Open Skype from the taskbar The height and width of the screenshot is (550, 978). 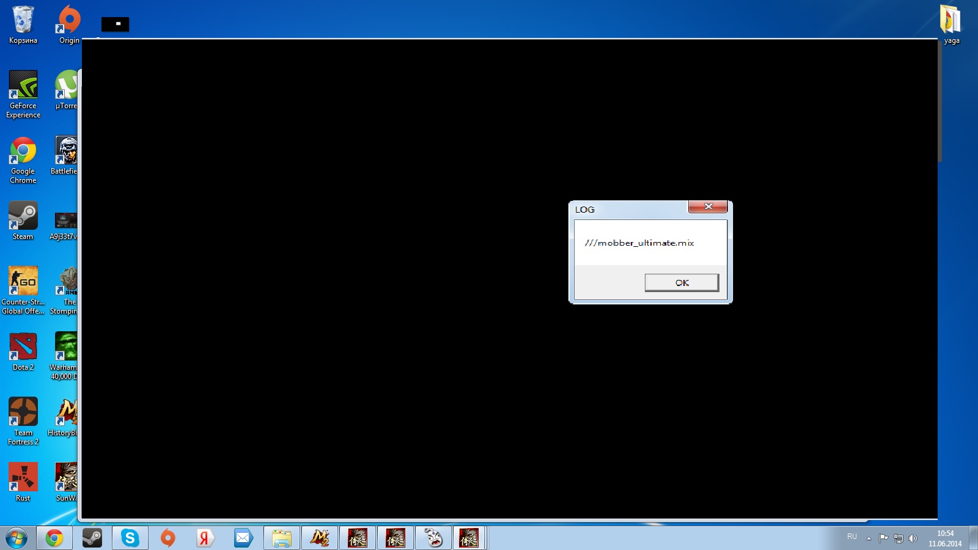click(130, 538)
